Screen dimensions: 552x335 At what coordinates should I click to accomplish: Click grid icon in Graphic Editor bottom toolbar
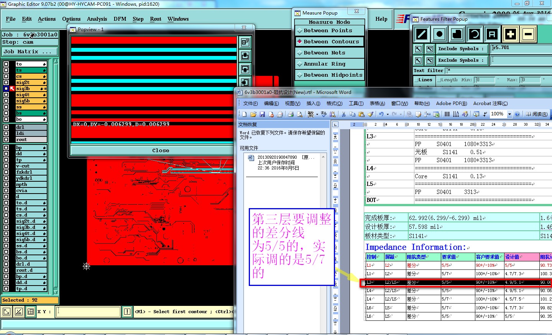[31, 312]
